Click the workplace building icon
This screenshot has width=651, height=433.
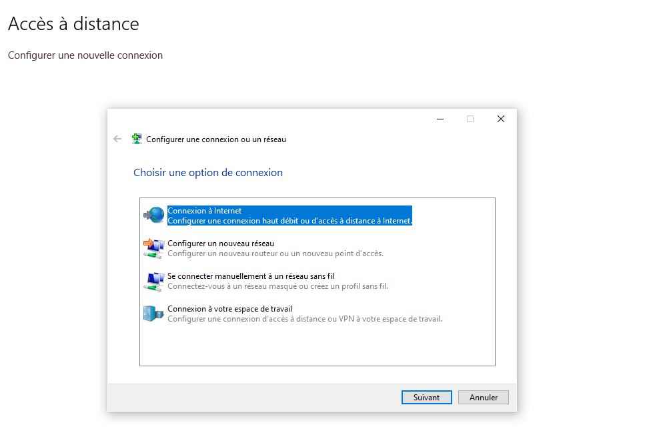(x=153, y=314)
